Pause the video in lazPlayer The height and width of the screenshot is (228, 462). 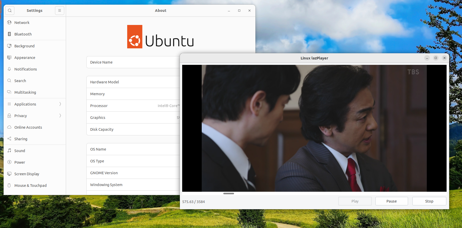click(392, 201)
